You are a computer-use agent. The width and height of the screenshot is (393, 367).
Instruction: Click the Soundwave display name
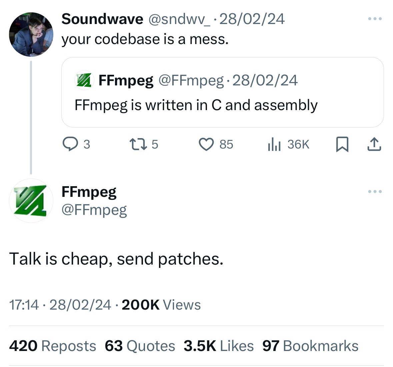[102, 19]
